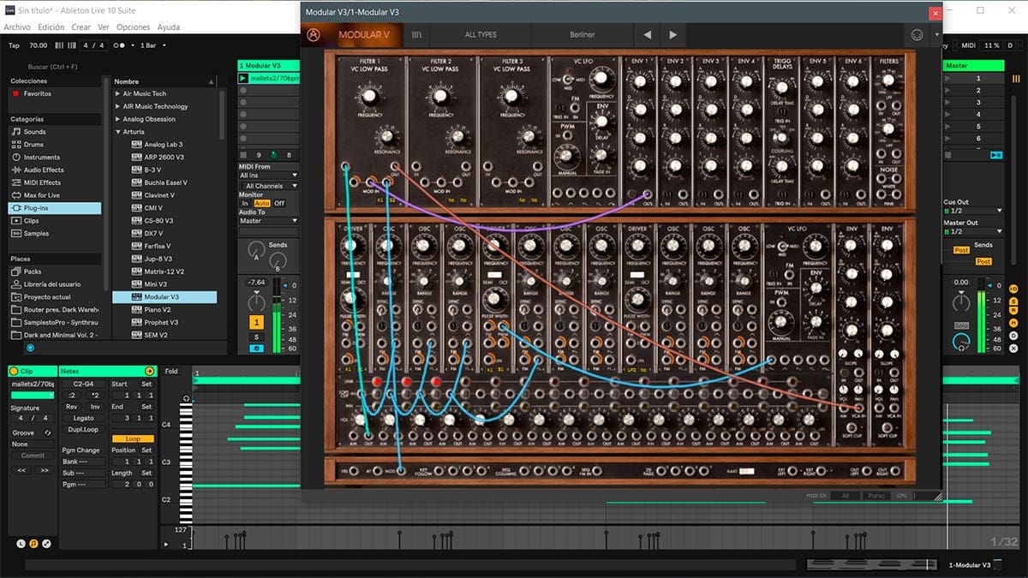The height and width of the screenshot is (578, 1028).
Task: Open the Archivo menu
Action: 17,27
